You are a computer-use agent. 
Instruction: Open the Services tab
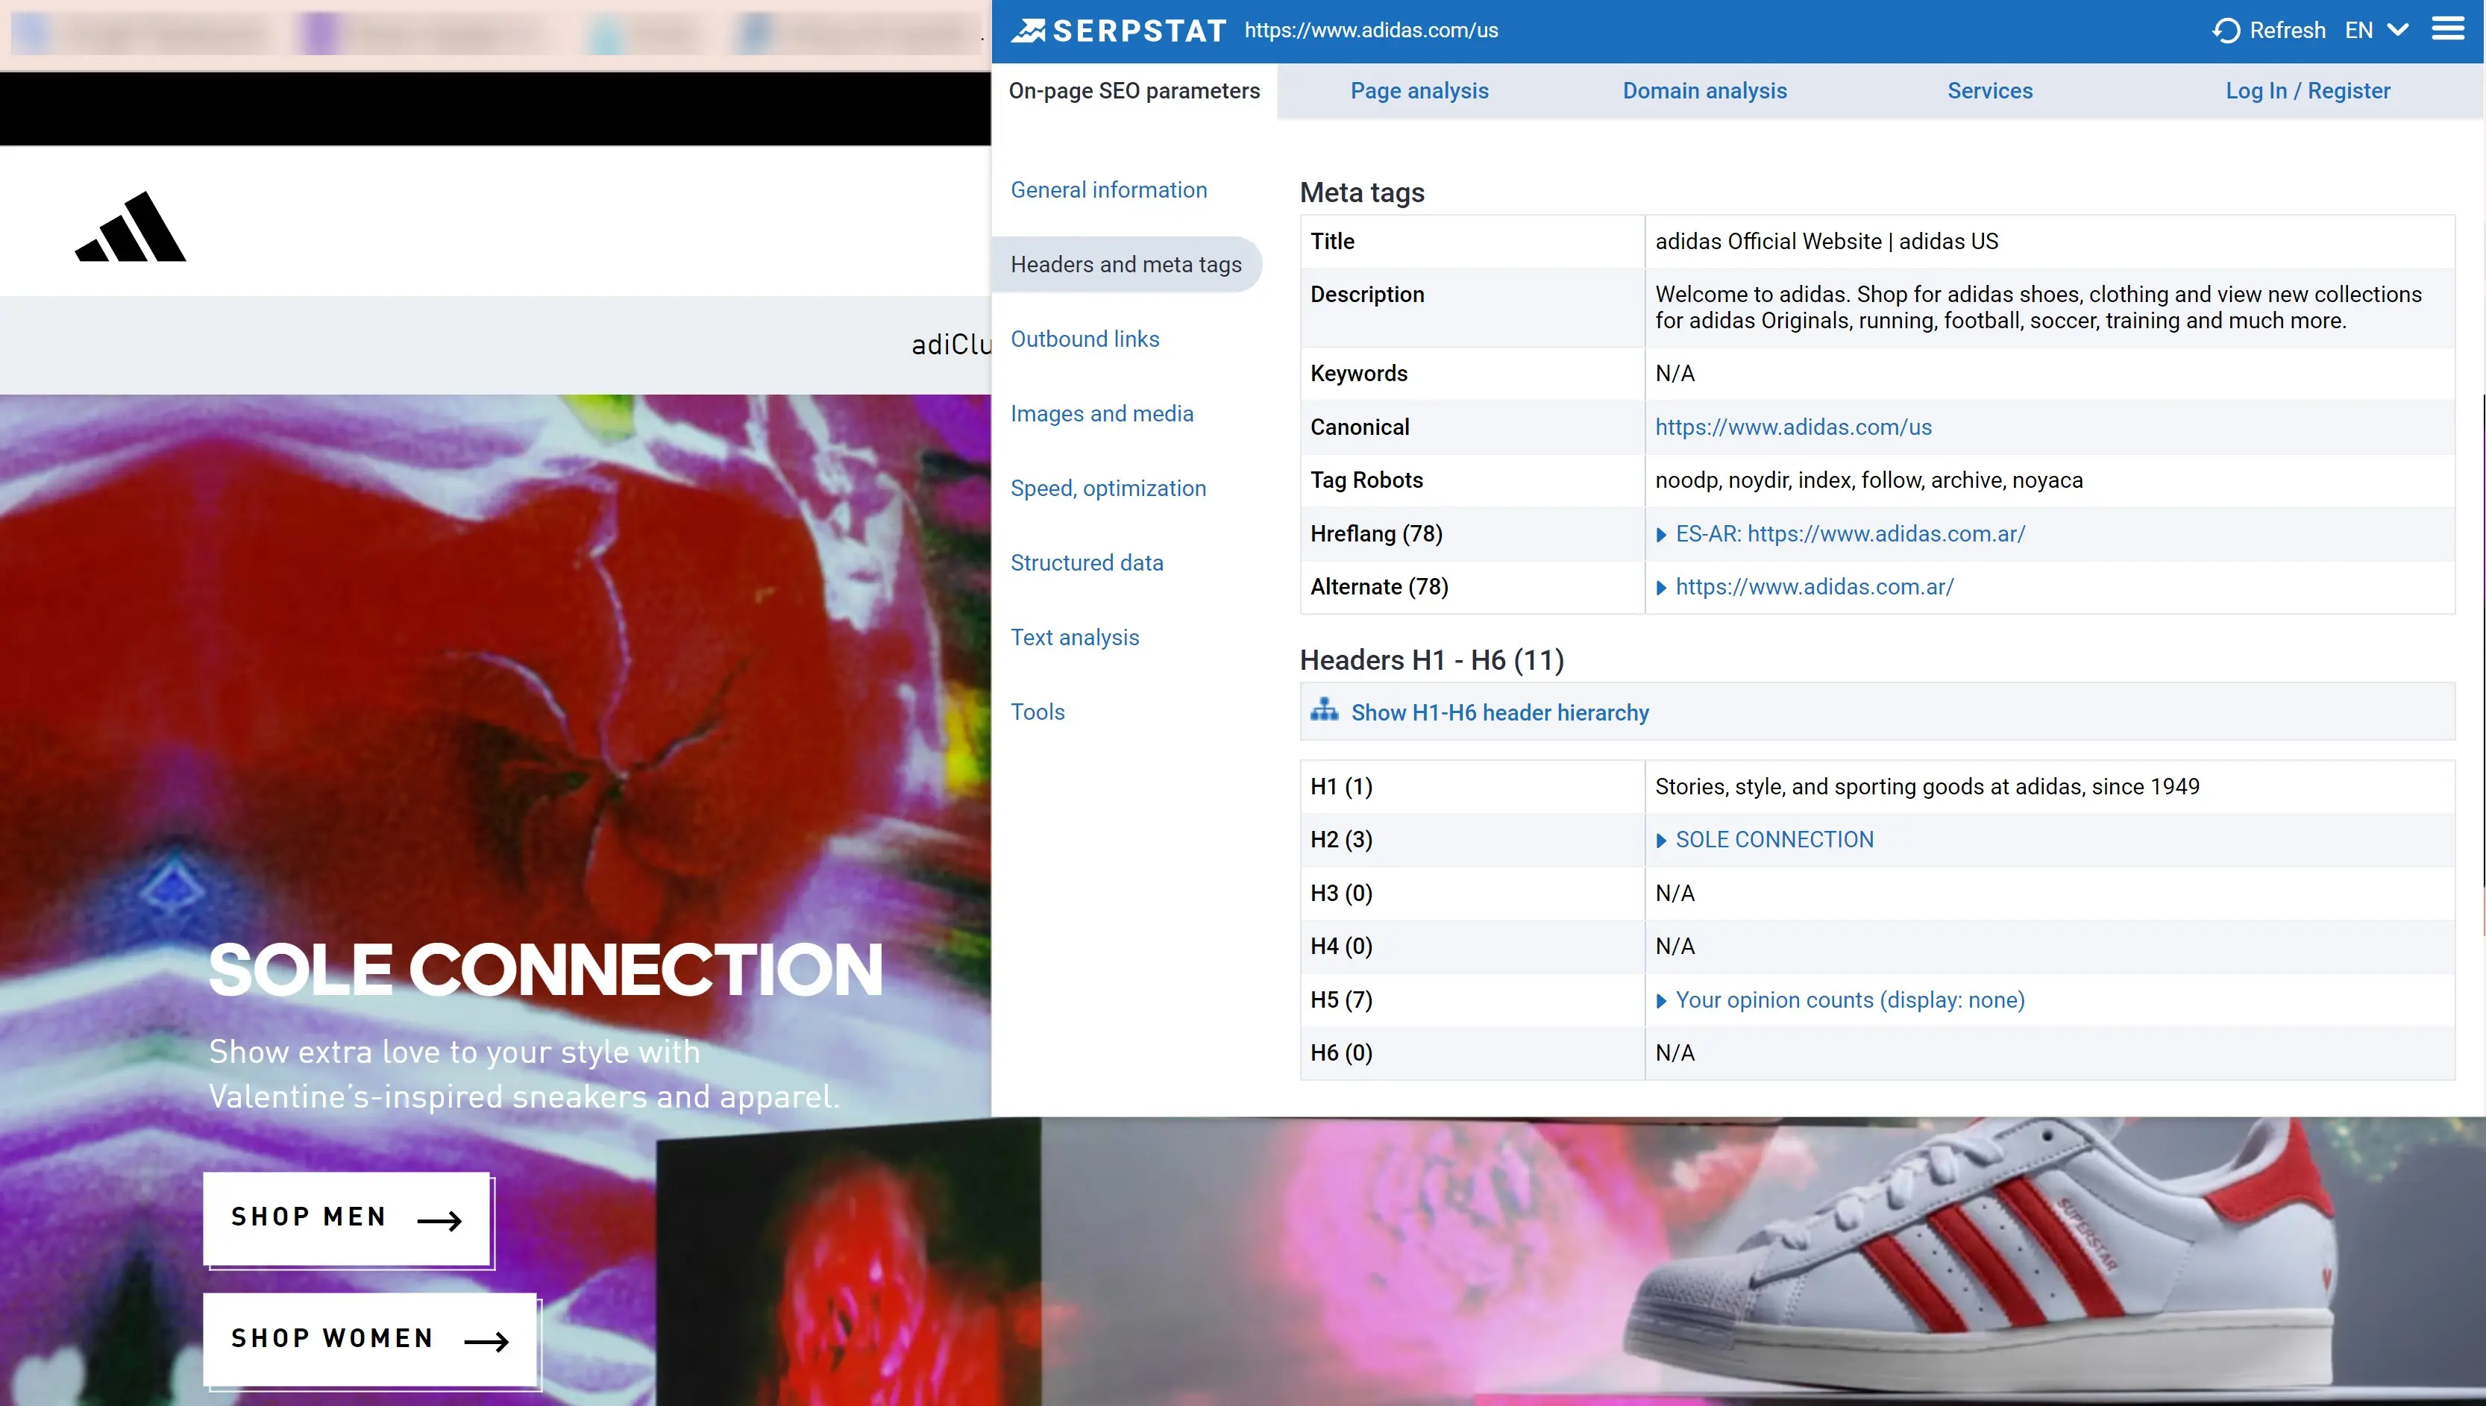point(1990,91)
